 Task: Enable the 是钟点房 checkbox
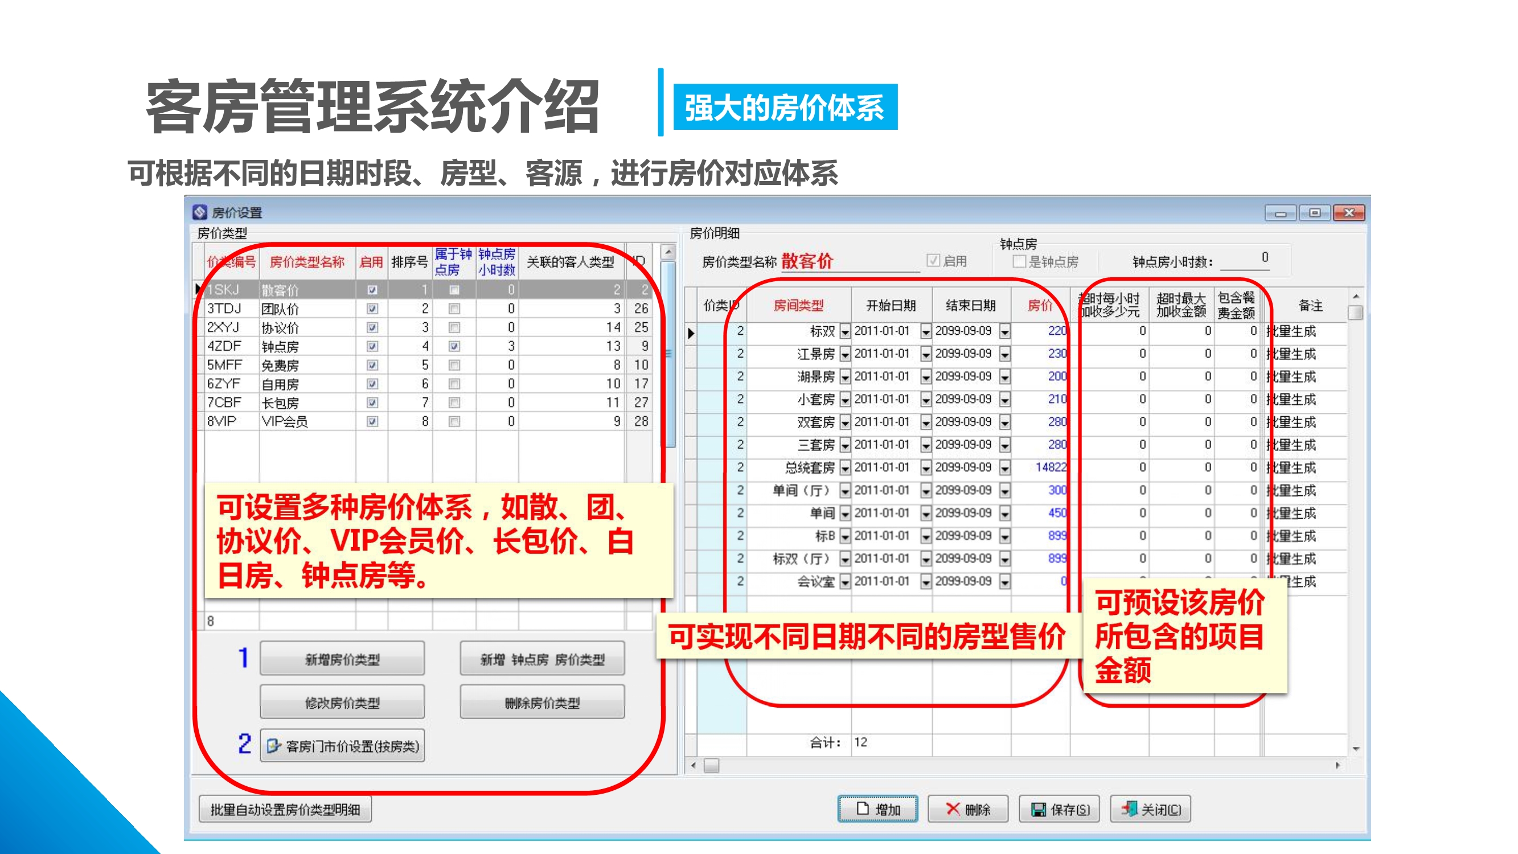pos(1019,261)
